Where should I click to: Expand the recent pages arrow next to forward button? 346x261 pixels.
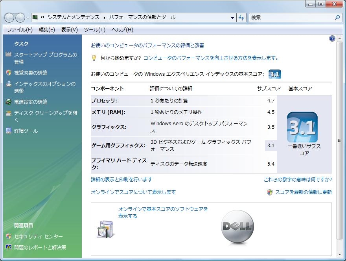click(28, 18)
